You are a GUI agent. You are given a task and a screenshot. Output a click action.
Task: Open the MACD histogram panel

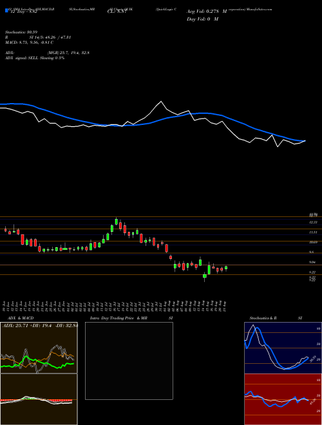click(x=39, y=399)
